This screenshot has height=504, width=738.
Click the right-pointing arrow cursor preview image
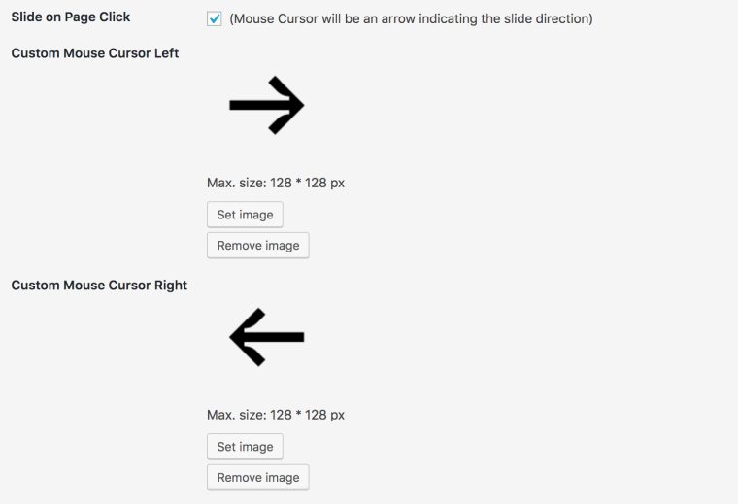click(267, 105)
